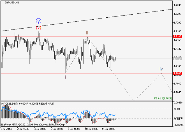Click the GBPUSD,H1 chart title
This screenshot has width=185, height=132.
pyautogui.click(x=12, y=3)
